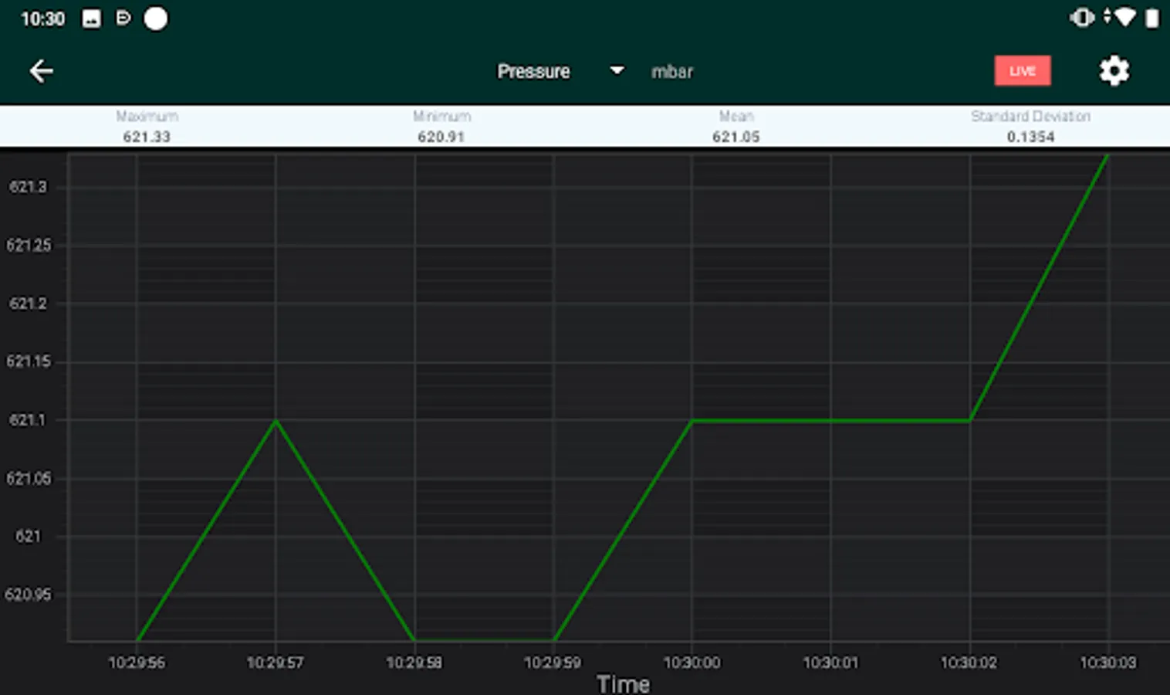The image size is (1170, 695).
Task: Tap the Mean 621.05 statistic
Action: pyautogui.click(x=736, y=127)
